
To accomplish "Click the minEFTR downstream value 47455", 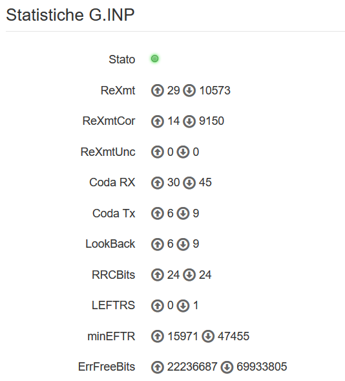I will click(x=233, y=336).
